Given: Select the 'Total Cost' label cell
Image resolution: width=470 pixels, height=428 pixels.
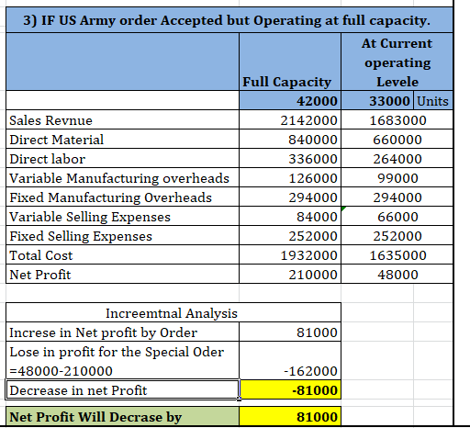Looking at the screenshot, I should pos(122,254).
